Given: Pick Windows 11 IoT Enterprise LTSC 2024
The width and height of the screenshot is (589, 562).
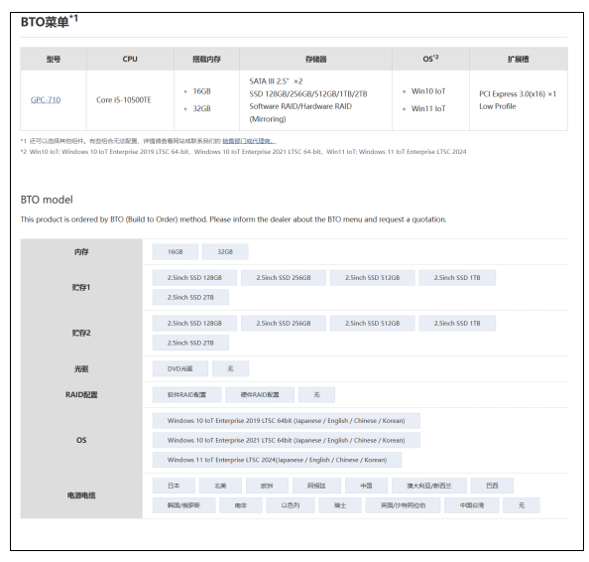Looking at the screenshot, I should (x=277, y=460).
